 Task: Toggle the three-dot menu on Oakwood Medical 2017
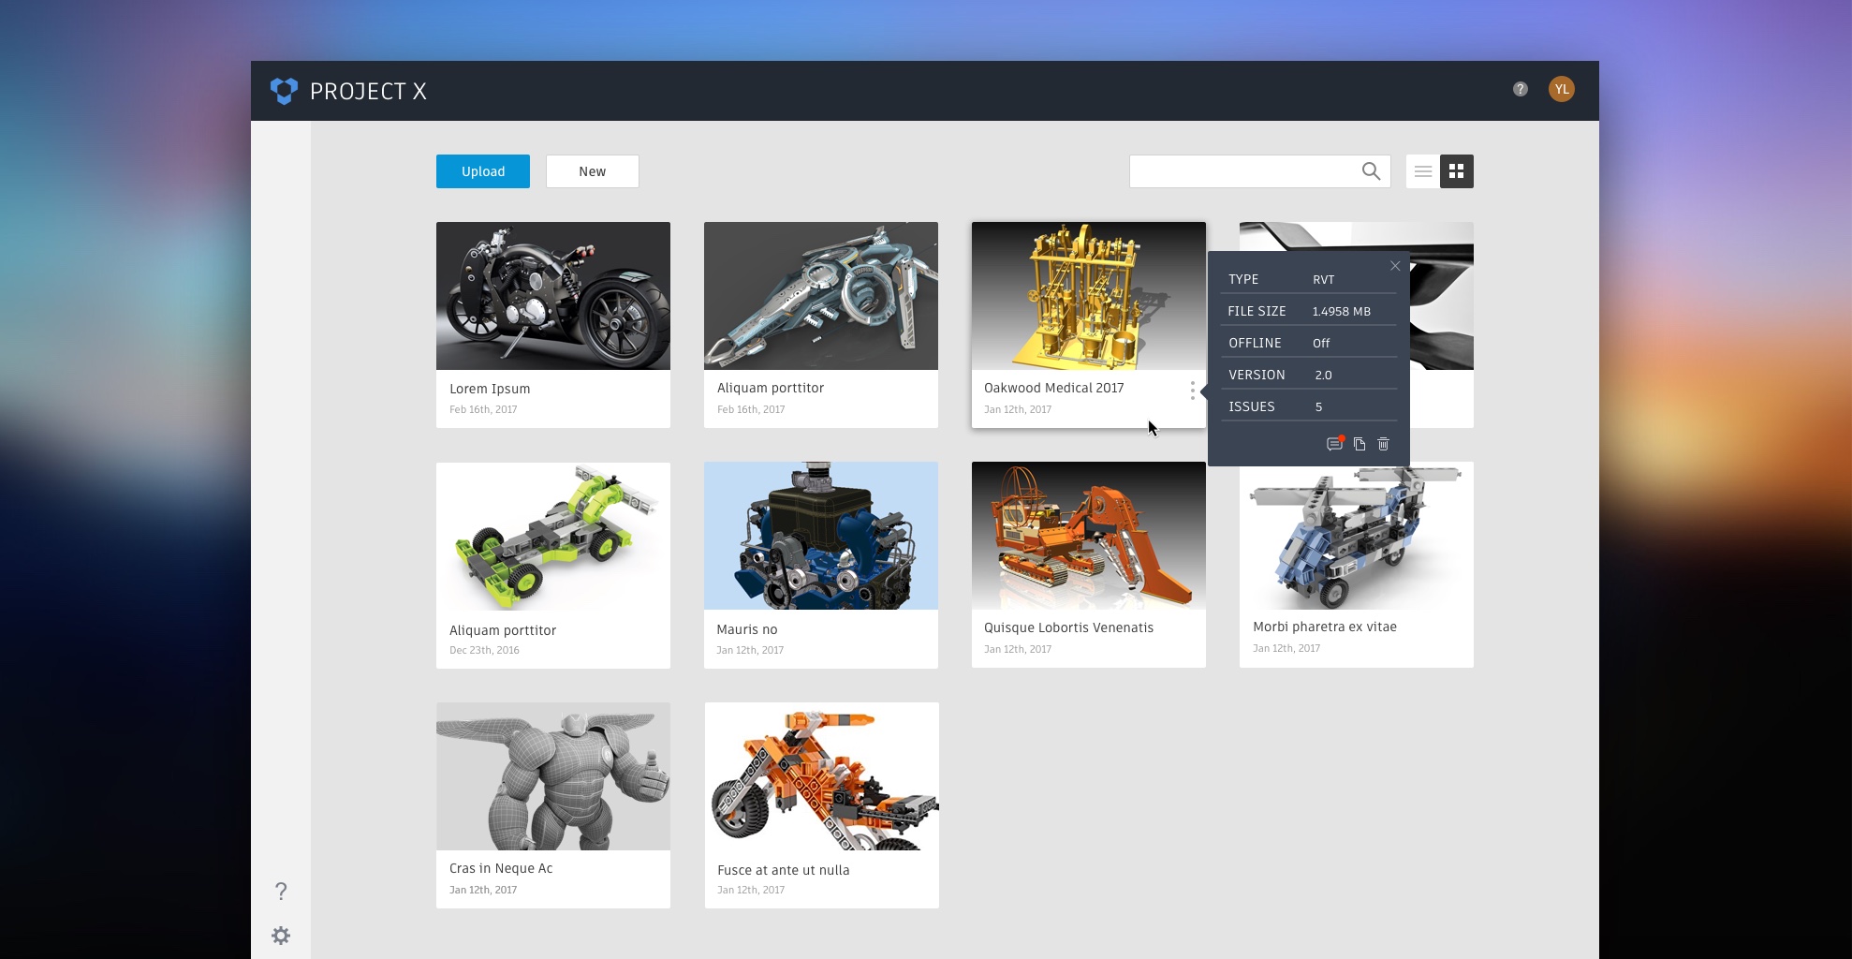click(x=1192, y=391)
